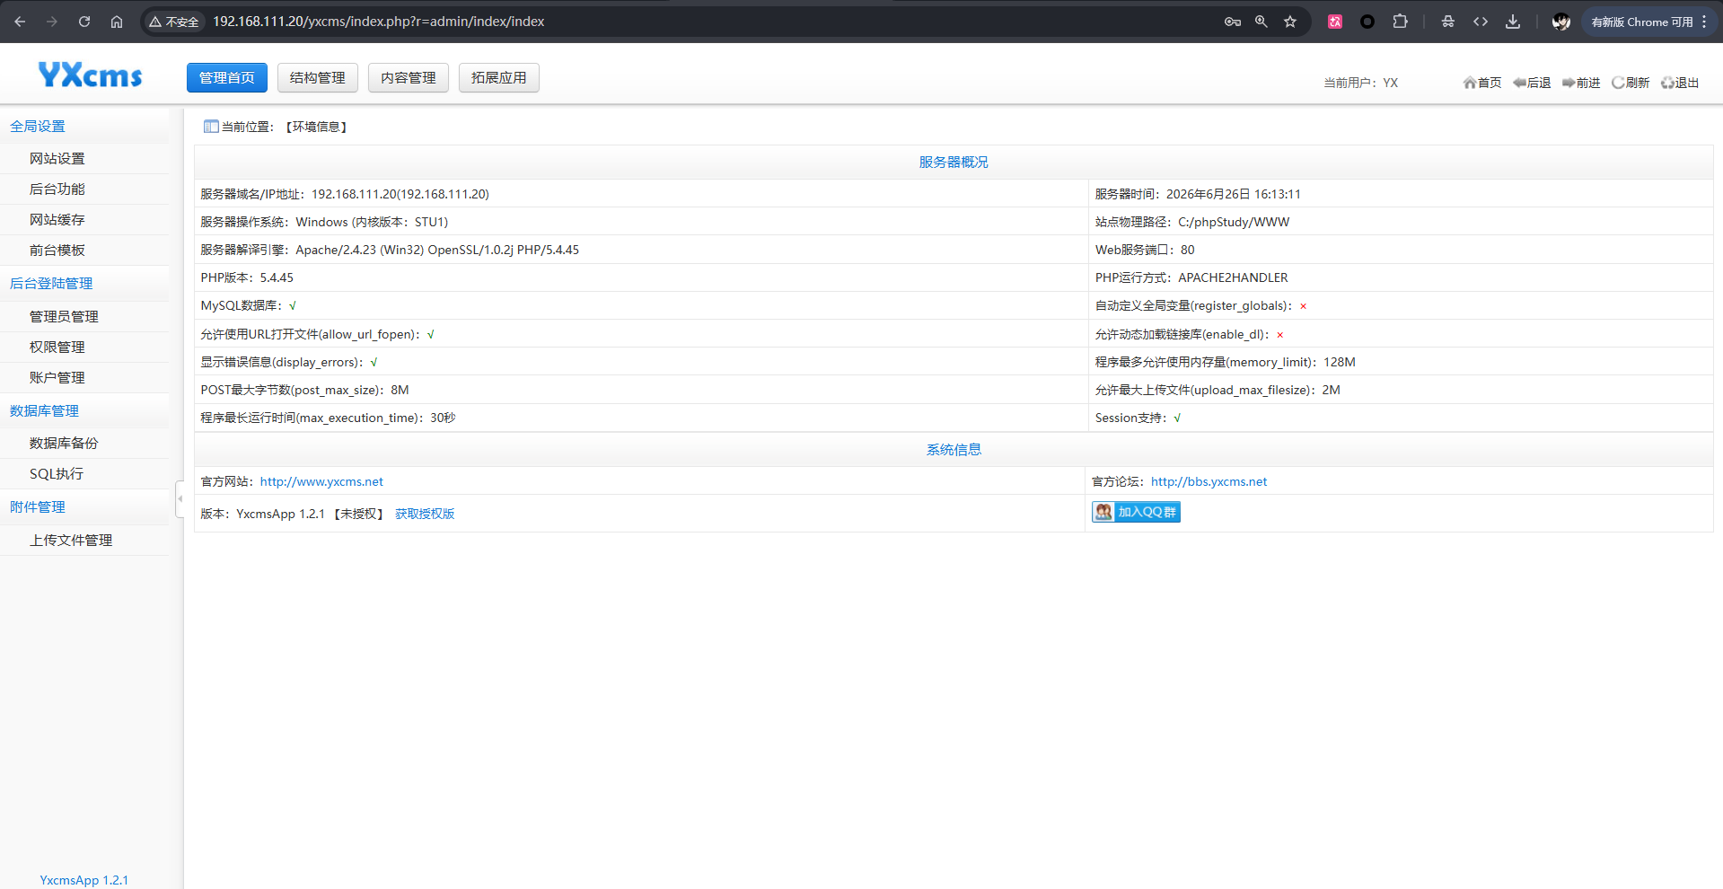
Task: Open 权限管理 in the sidebar
Action: coord(57,348)
